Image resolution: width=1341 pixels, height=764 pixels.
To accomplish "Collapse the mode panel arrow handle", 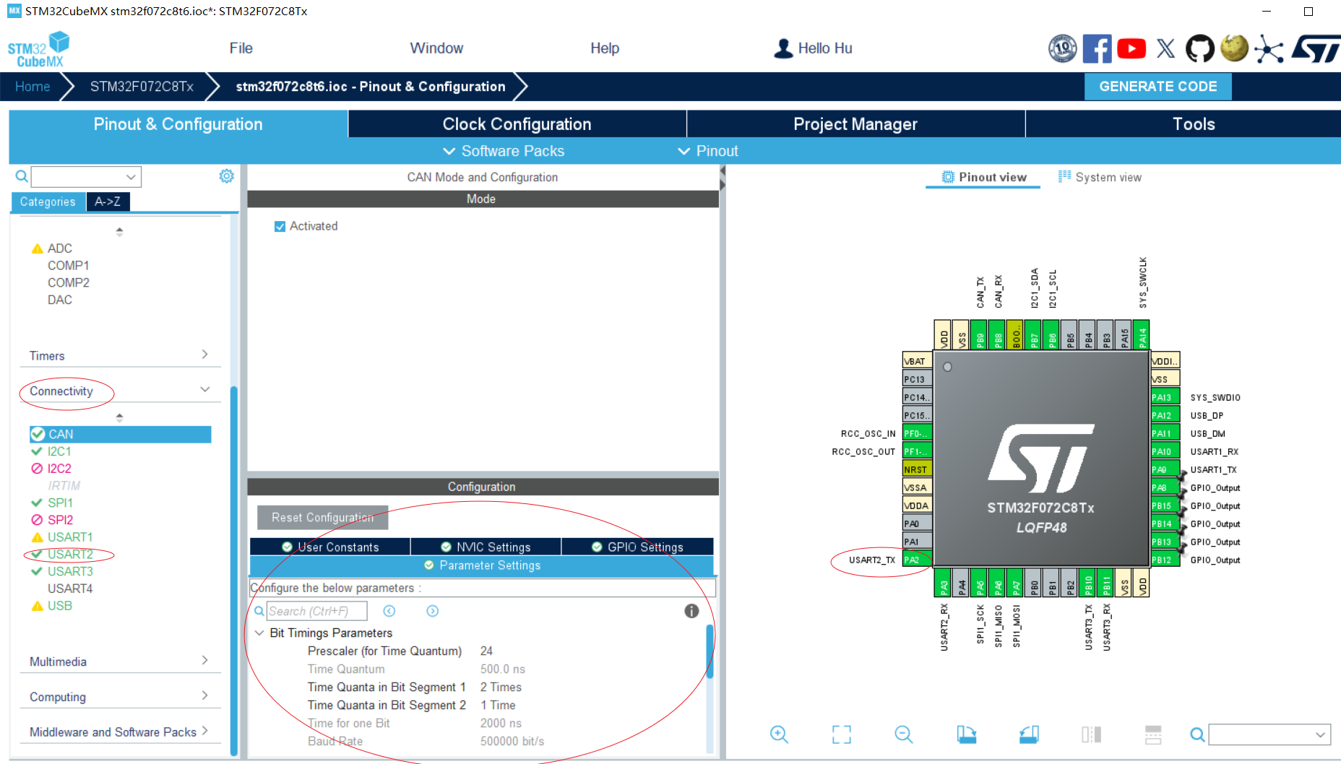I will [x=723, y=178].
